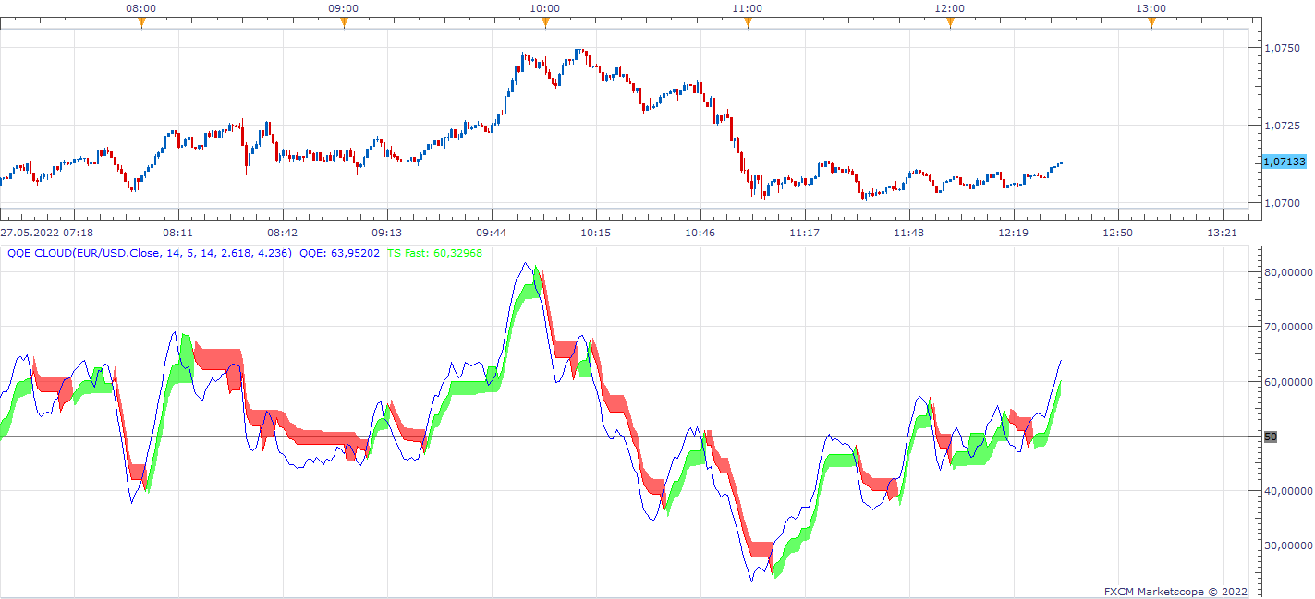Click the orange marker at 10:00
1315x599 pixels.
tap(545, 23)
